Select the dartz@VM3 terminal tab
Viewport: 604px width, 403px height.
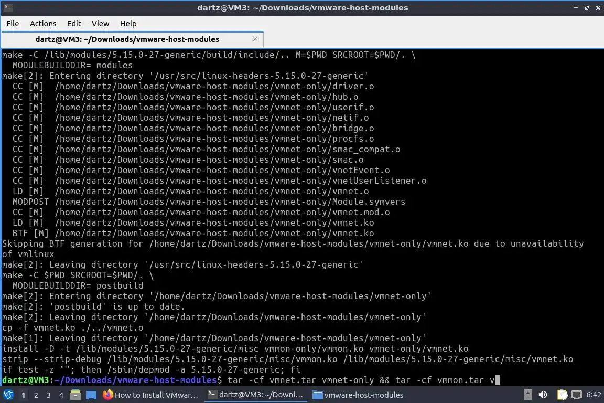point(132,39)
